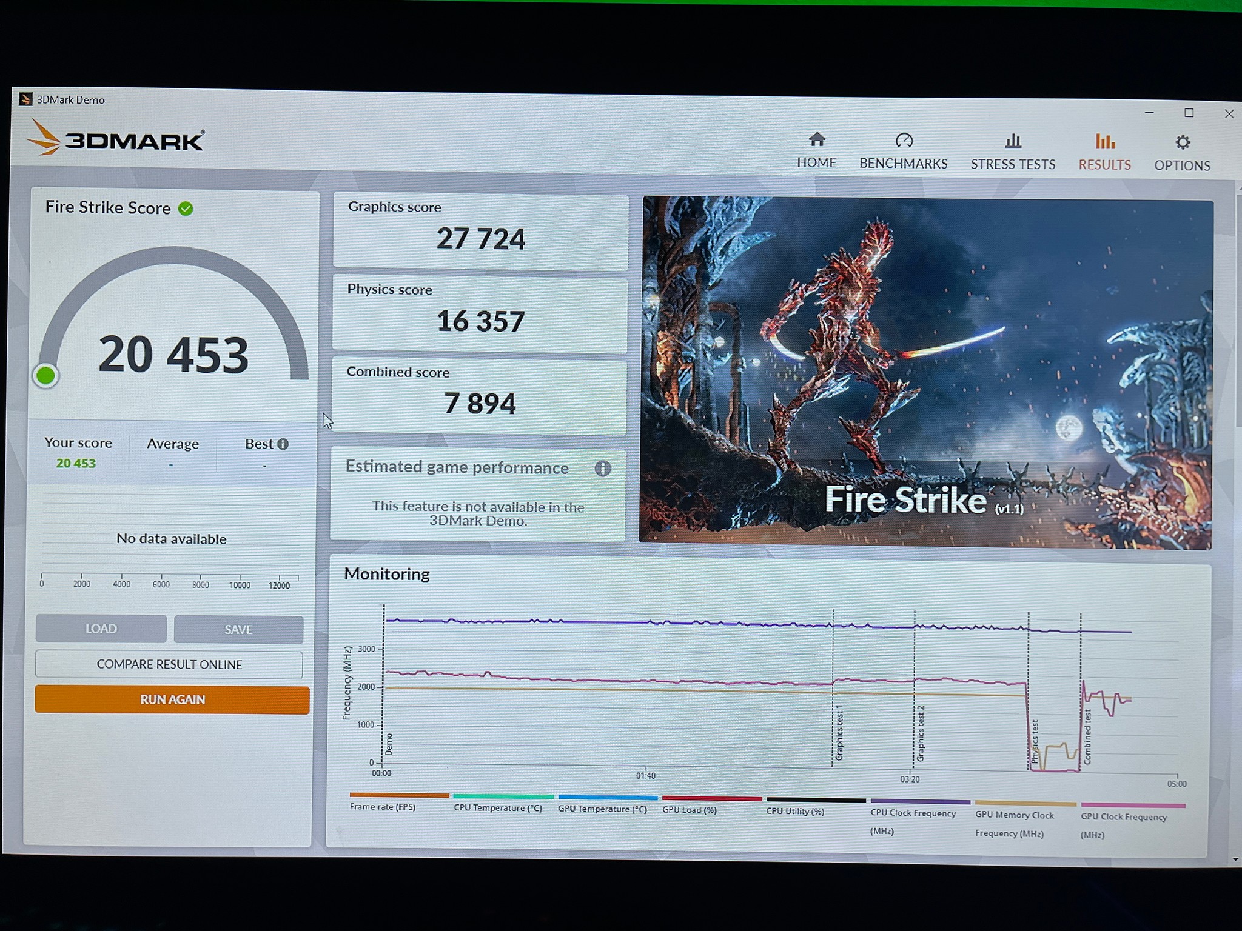
Task: Toggle GPU Clock Frequency legend series
Action: (x=1123, y=817)
